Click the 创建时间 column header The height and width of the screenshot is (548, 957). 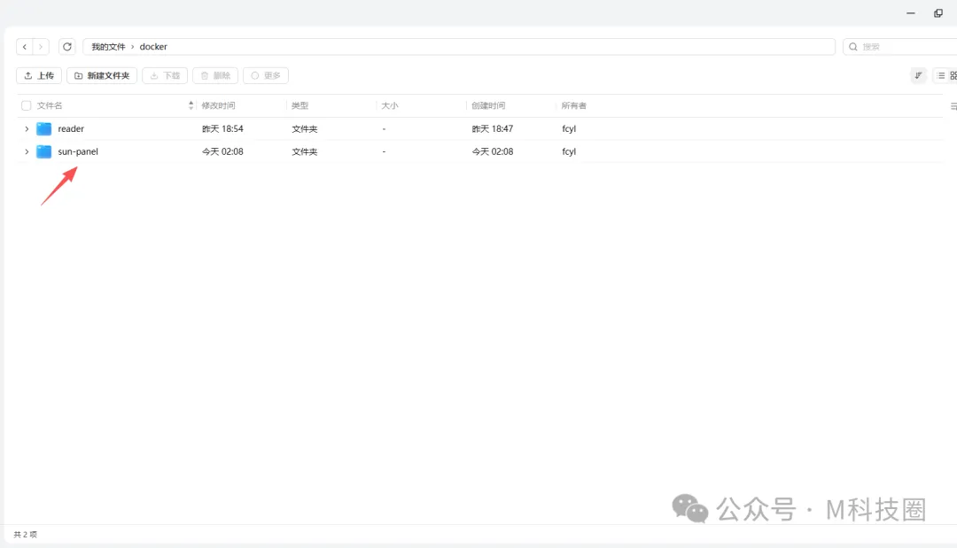click(x=488, y=105)
